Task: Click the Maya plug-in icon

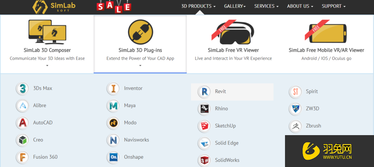Action: click(x=114, y=105)
